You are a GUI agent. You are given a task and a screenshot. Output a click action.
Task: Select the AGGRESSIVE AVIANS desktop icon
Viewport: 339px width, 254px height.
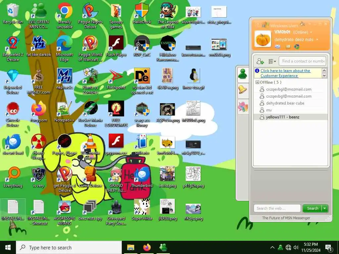[65, 213]
